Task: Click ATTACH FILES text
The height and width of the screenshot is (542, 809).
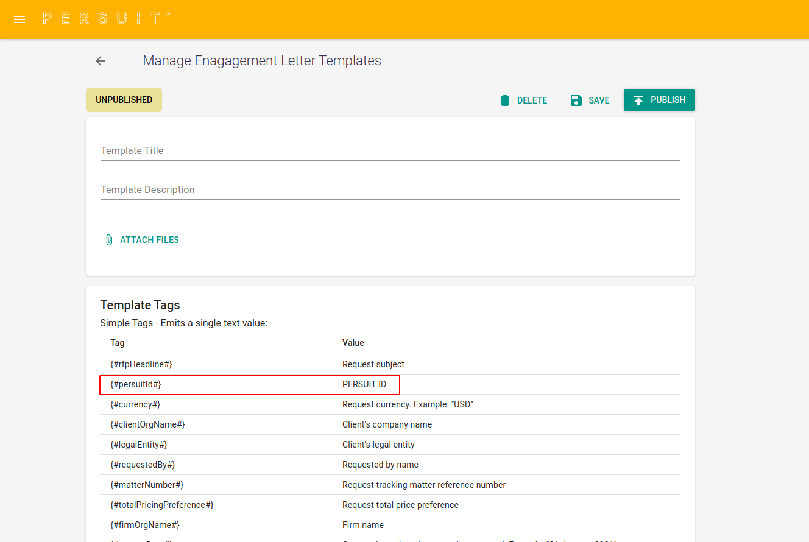Action: 150,240
